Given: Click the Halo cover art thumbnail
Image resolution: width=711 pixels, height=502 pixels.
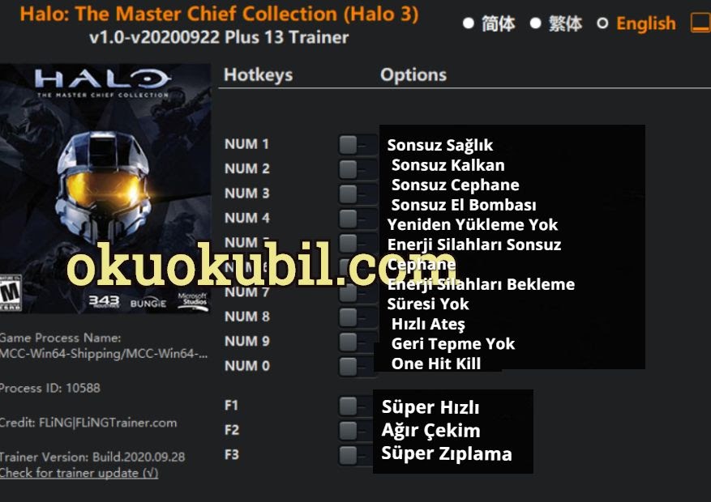Looking at the screenshot, I should pyautogui.click(x=105, y=188).
